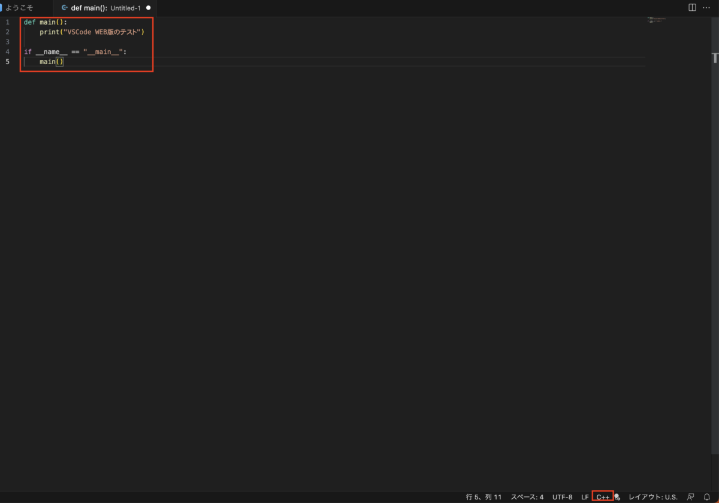Change the LF end-of-line sequence
This screenshot has height=503, width=719.
click(x=585, y=496)
